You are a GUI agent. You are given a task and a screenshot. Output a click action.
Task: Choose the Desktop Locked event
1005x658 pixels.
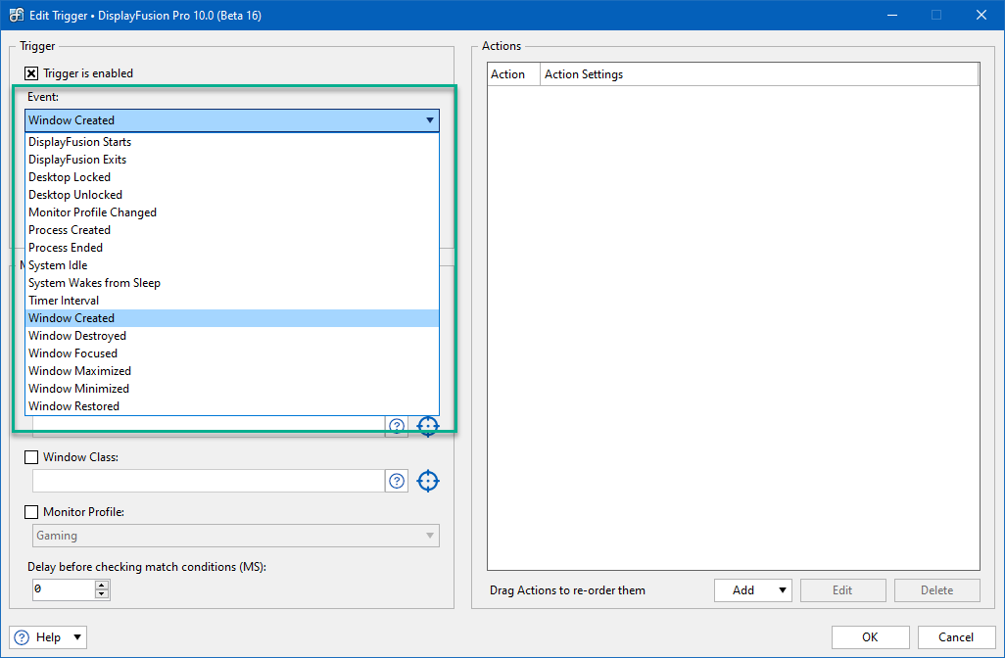pos(232,177)
